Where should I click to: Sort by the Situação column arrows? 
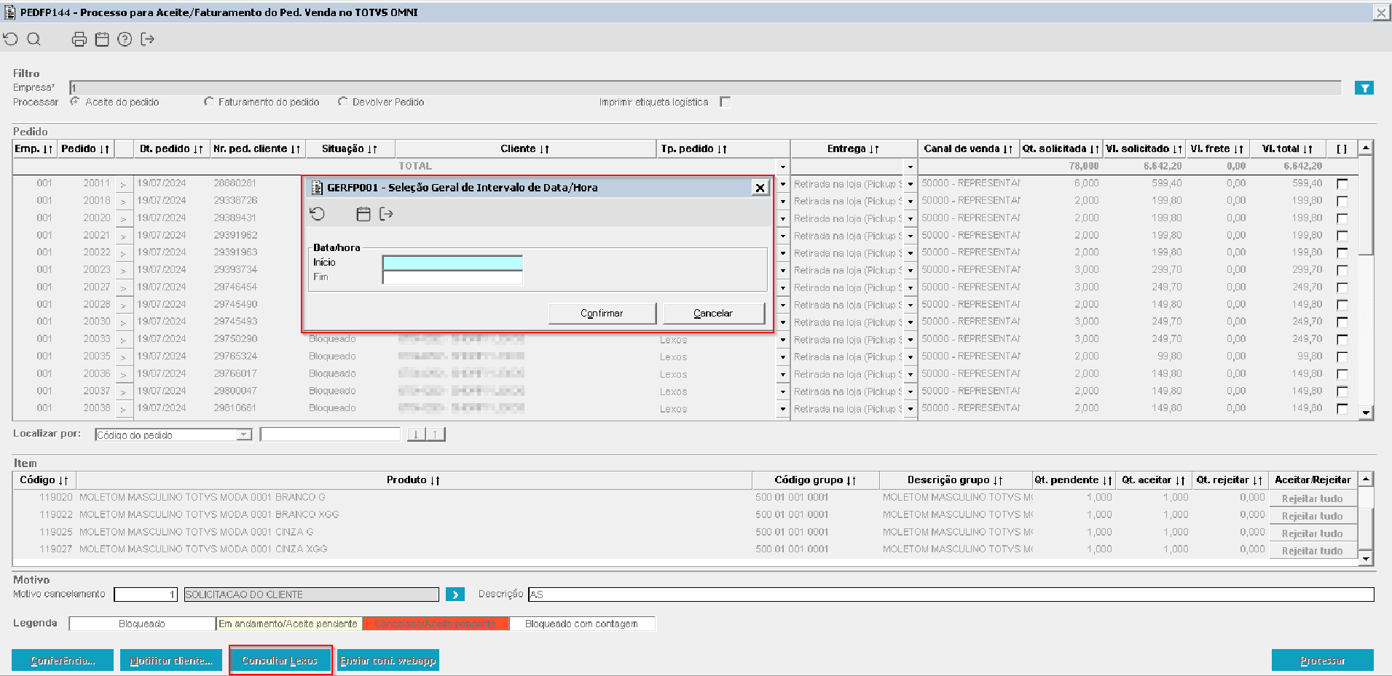372,149
